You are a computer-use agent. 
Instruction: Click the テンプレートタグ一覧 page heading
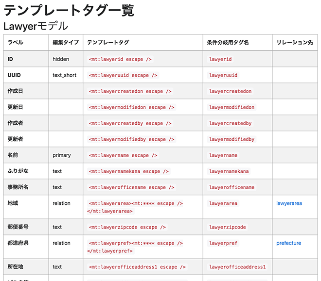point(69,10)
